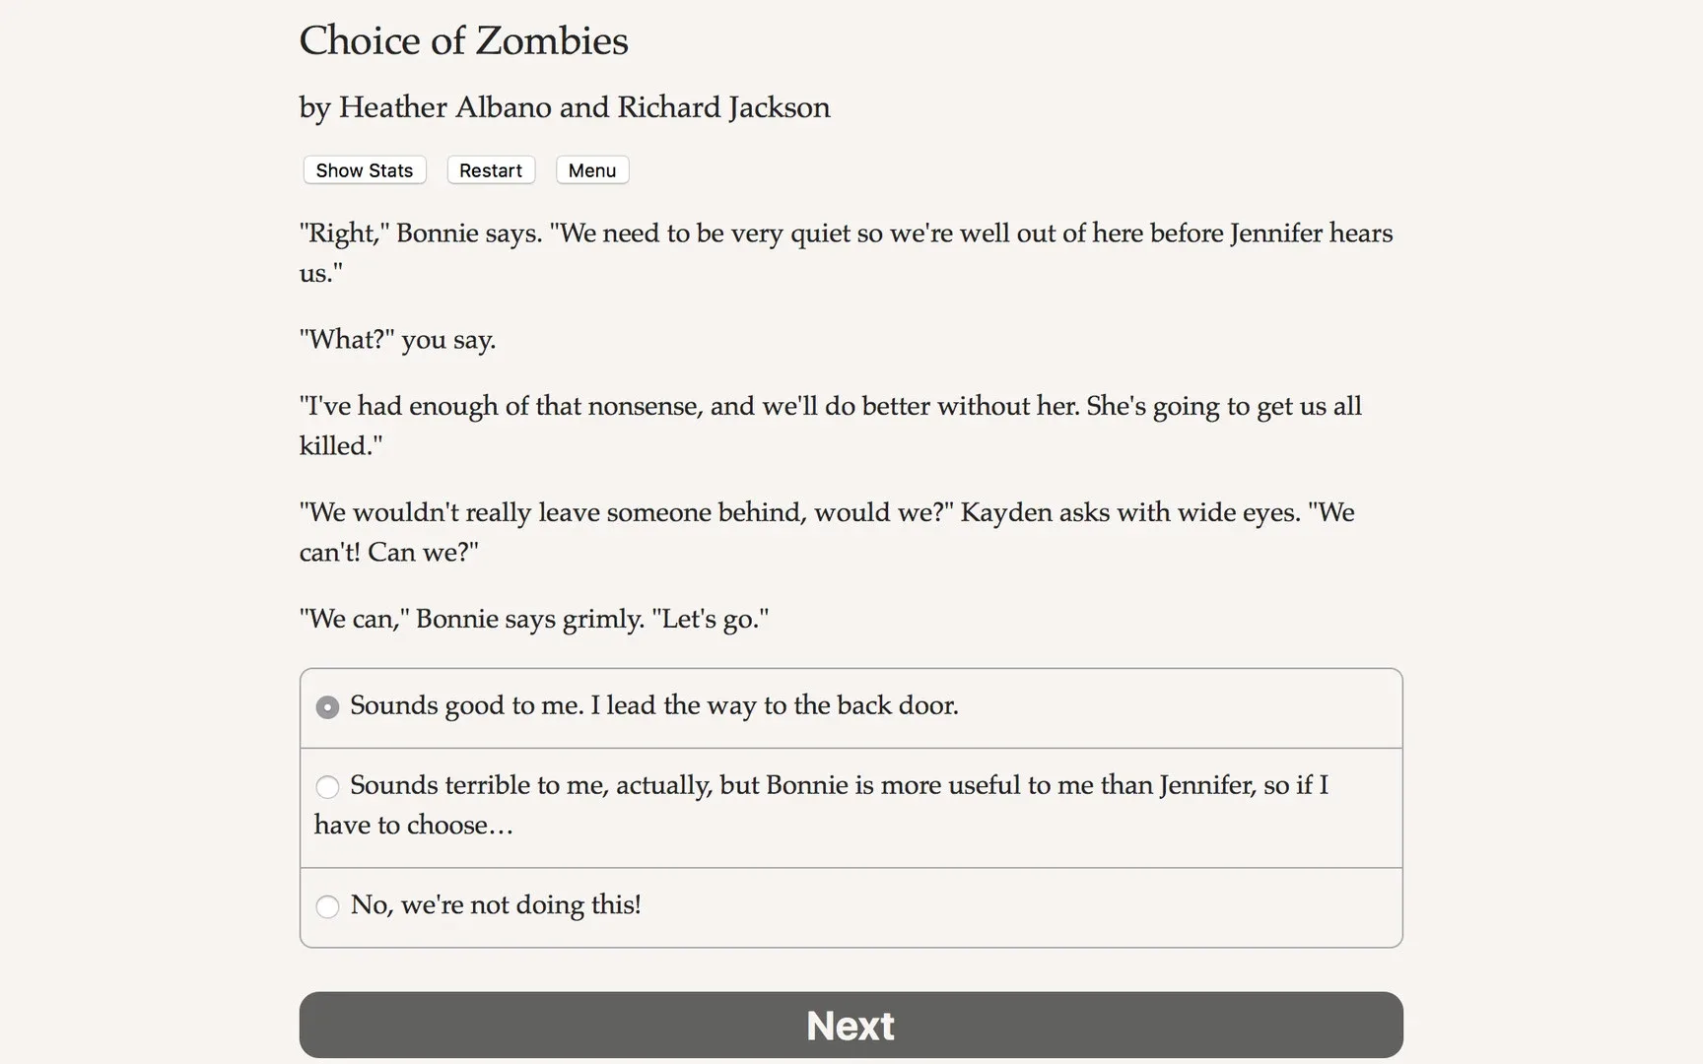Click the word 'Zombies' in the heading
1703x1064 pixels.
[552, 40]
